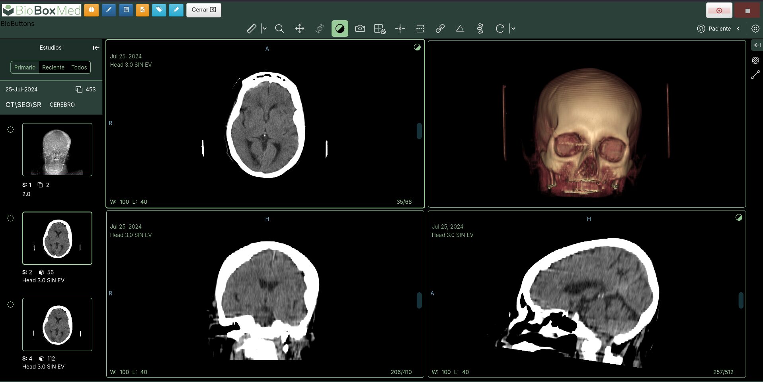Select the pan move tool
Image resolution: width=763 pixels, height=382 pixels.
tap(300, 29)
